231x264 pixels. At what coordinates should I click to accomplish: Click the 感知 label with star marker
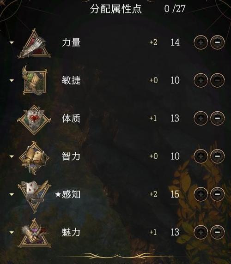tap(68, 194)
